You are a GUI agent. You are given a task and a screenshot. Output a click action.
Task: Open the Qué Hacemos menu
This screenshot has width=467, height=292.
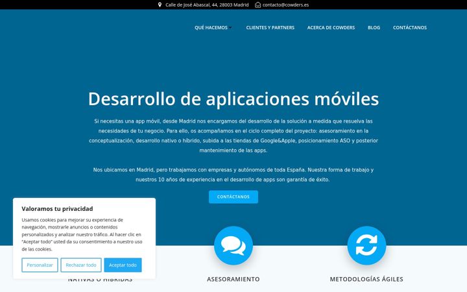pyautogui.click(x=211, y=27)
